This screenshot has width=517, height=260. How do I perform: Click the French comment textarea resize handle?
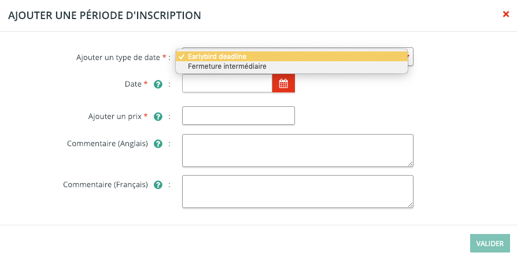pos(410,205)
